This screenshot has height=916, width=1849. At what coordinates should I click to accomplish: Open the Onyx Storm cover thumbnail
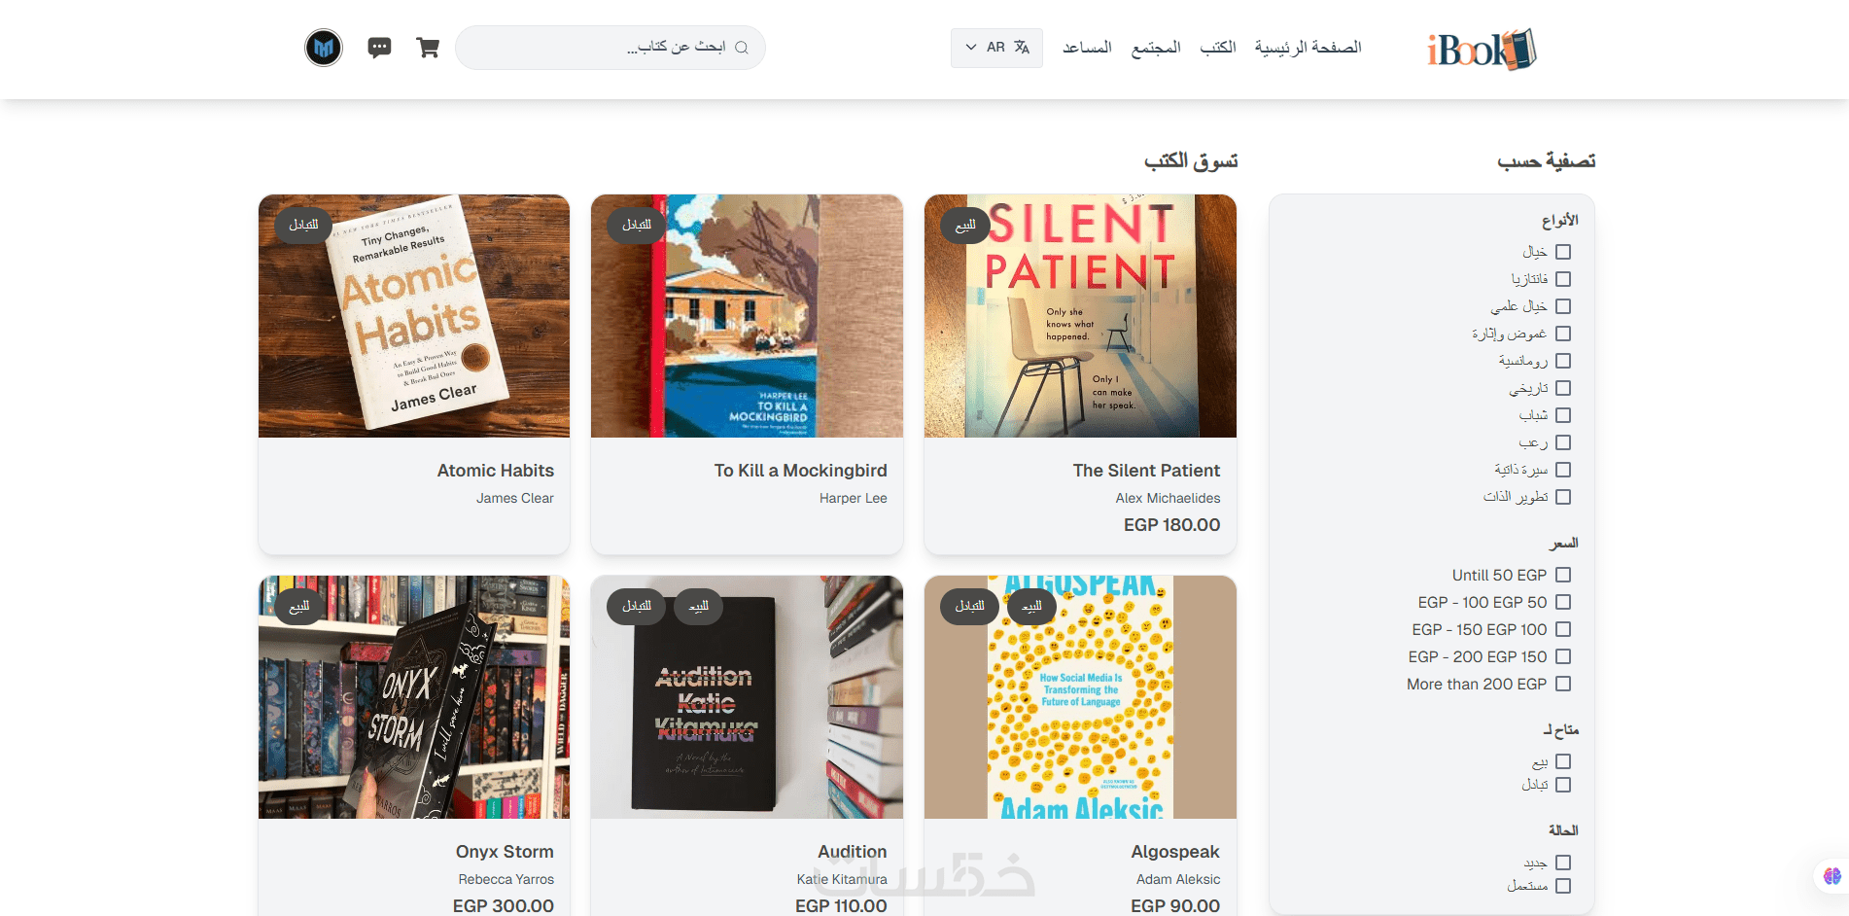[414, 697]
